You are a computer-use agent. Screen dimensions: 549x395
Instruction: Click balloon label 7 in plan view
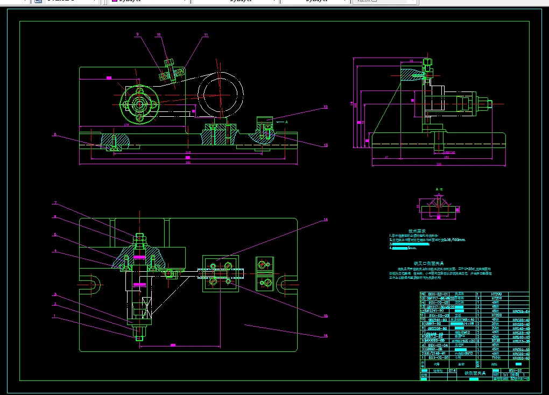point(55,203)
